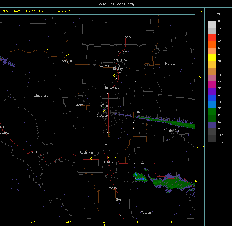Click the HighRiver label

[x=116, y=199]
